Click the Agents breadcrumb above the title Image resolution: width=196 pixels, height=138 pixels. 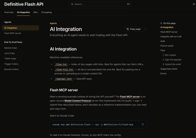53,23
